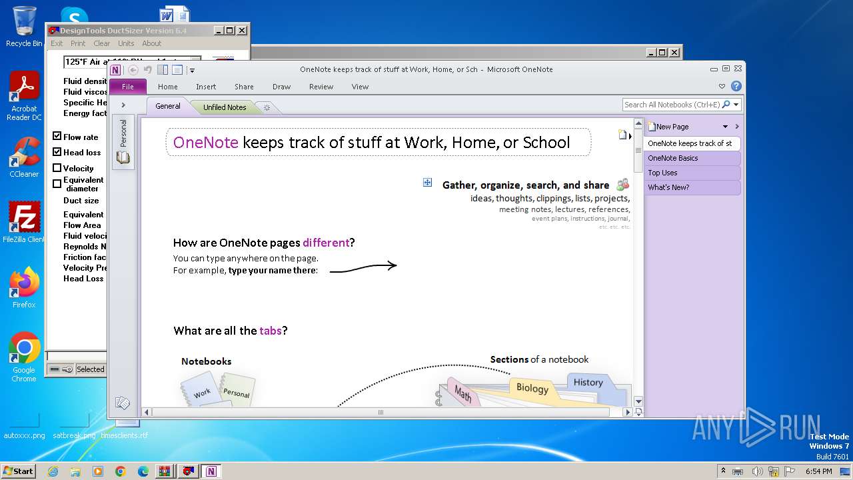The height and width of the screenshot is (480, 853).
Task: Select the Personal notebook in the sidebar
Action: click(123, 142)
